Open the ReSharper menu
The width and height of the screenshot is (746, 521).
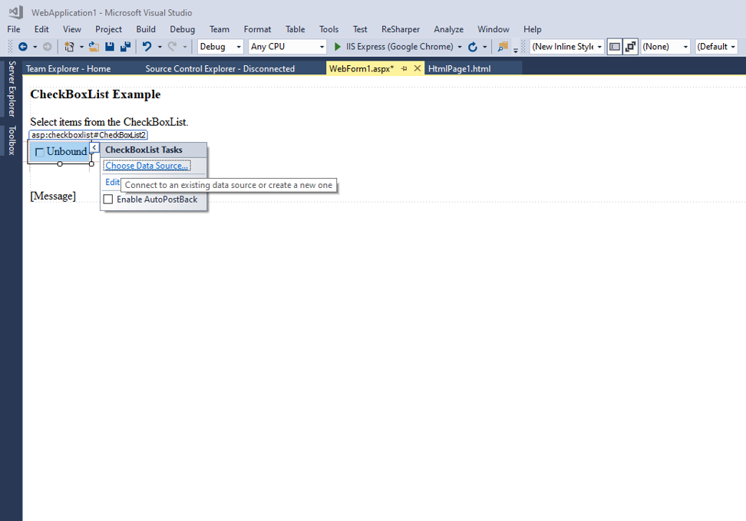[400, 29]
